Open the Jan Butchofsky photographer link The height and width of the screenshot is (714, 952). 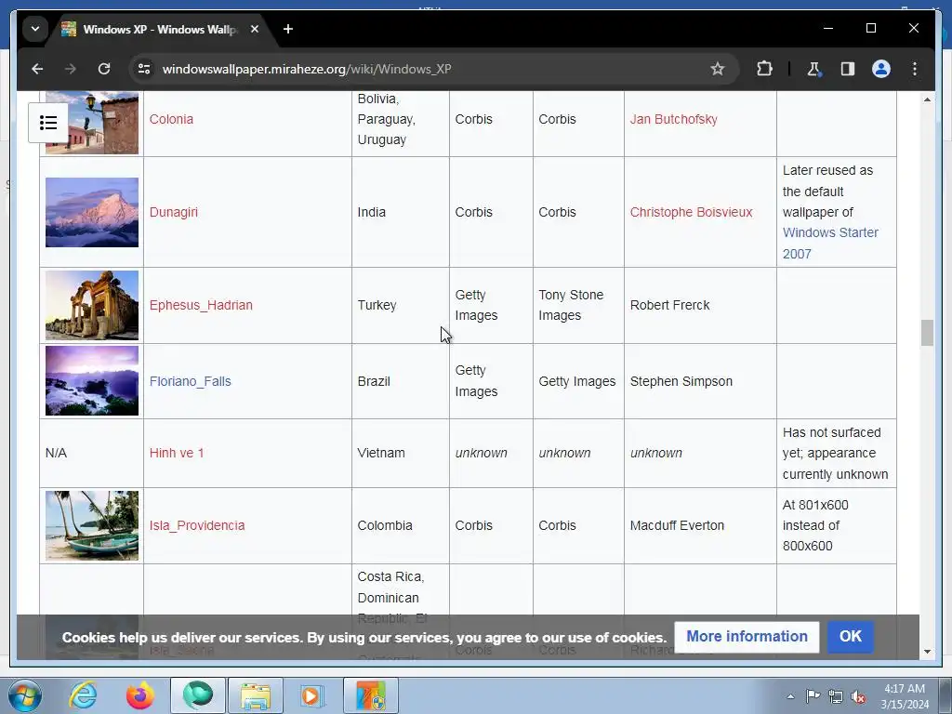click(x=673, y=119)
